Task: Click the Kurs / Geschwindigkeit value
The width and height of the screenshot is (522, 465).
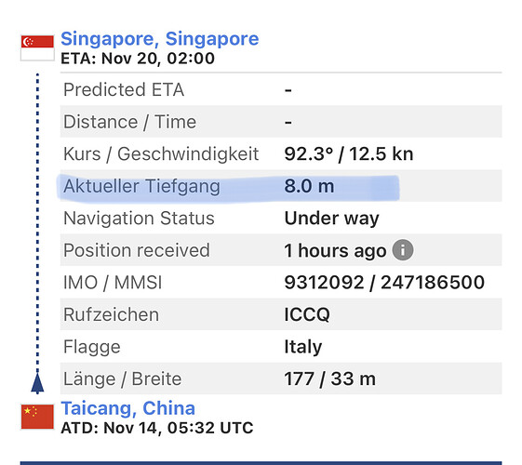Action: click(349, 154)
